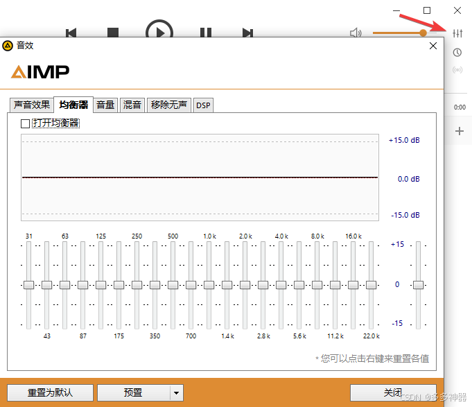Close the AIMP main window
This screenshot has width=472, height=407.
[x=457, y=10]
